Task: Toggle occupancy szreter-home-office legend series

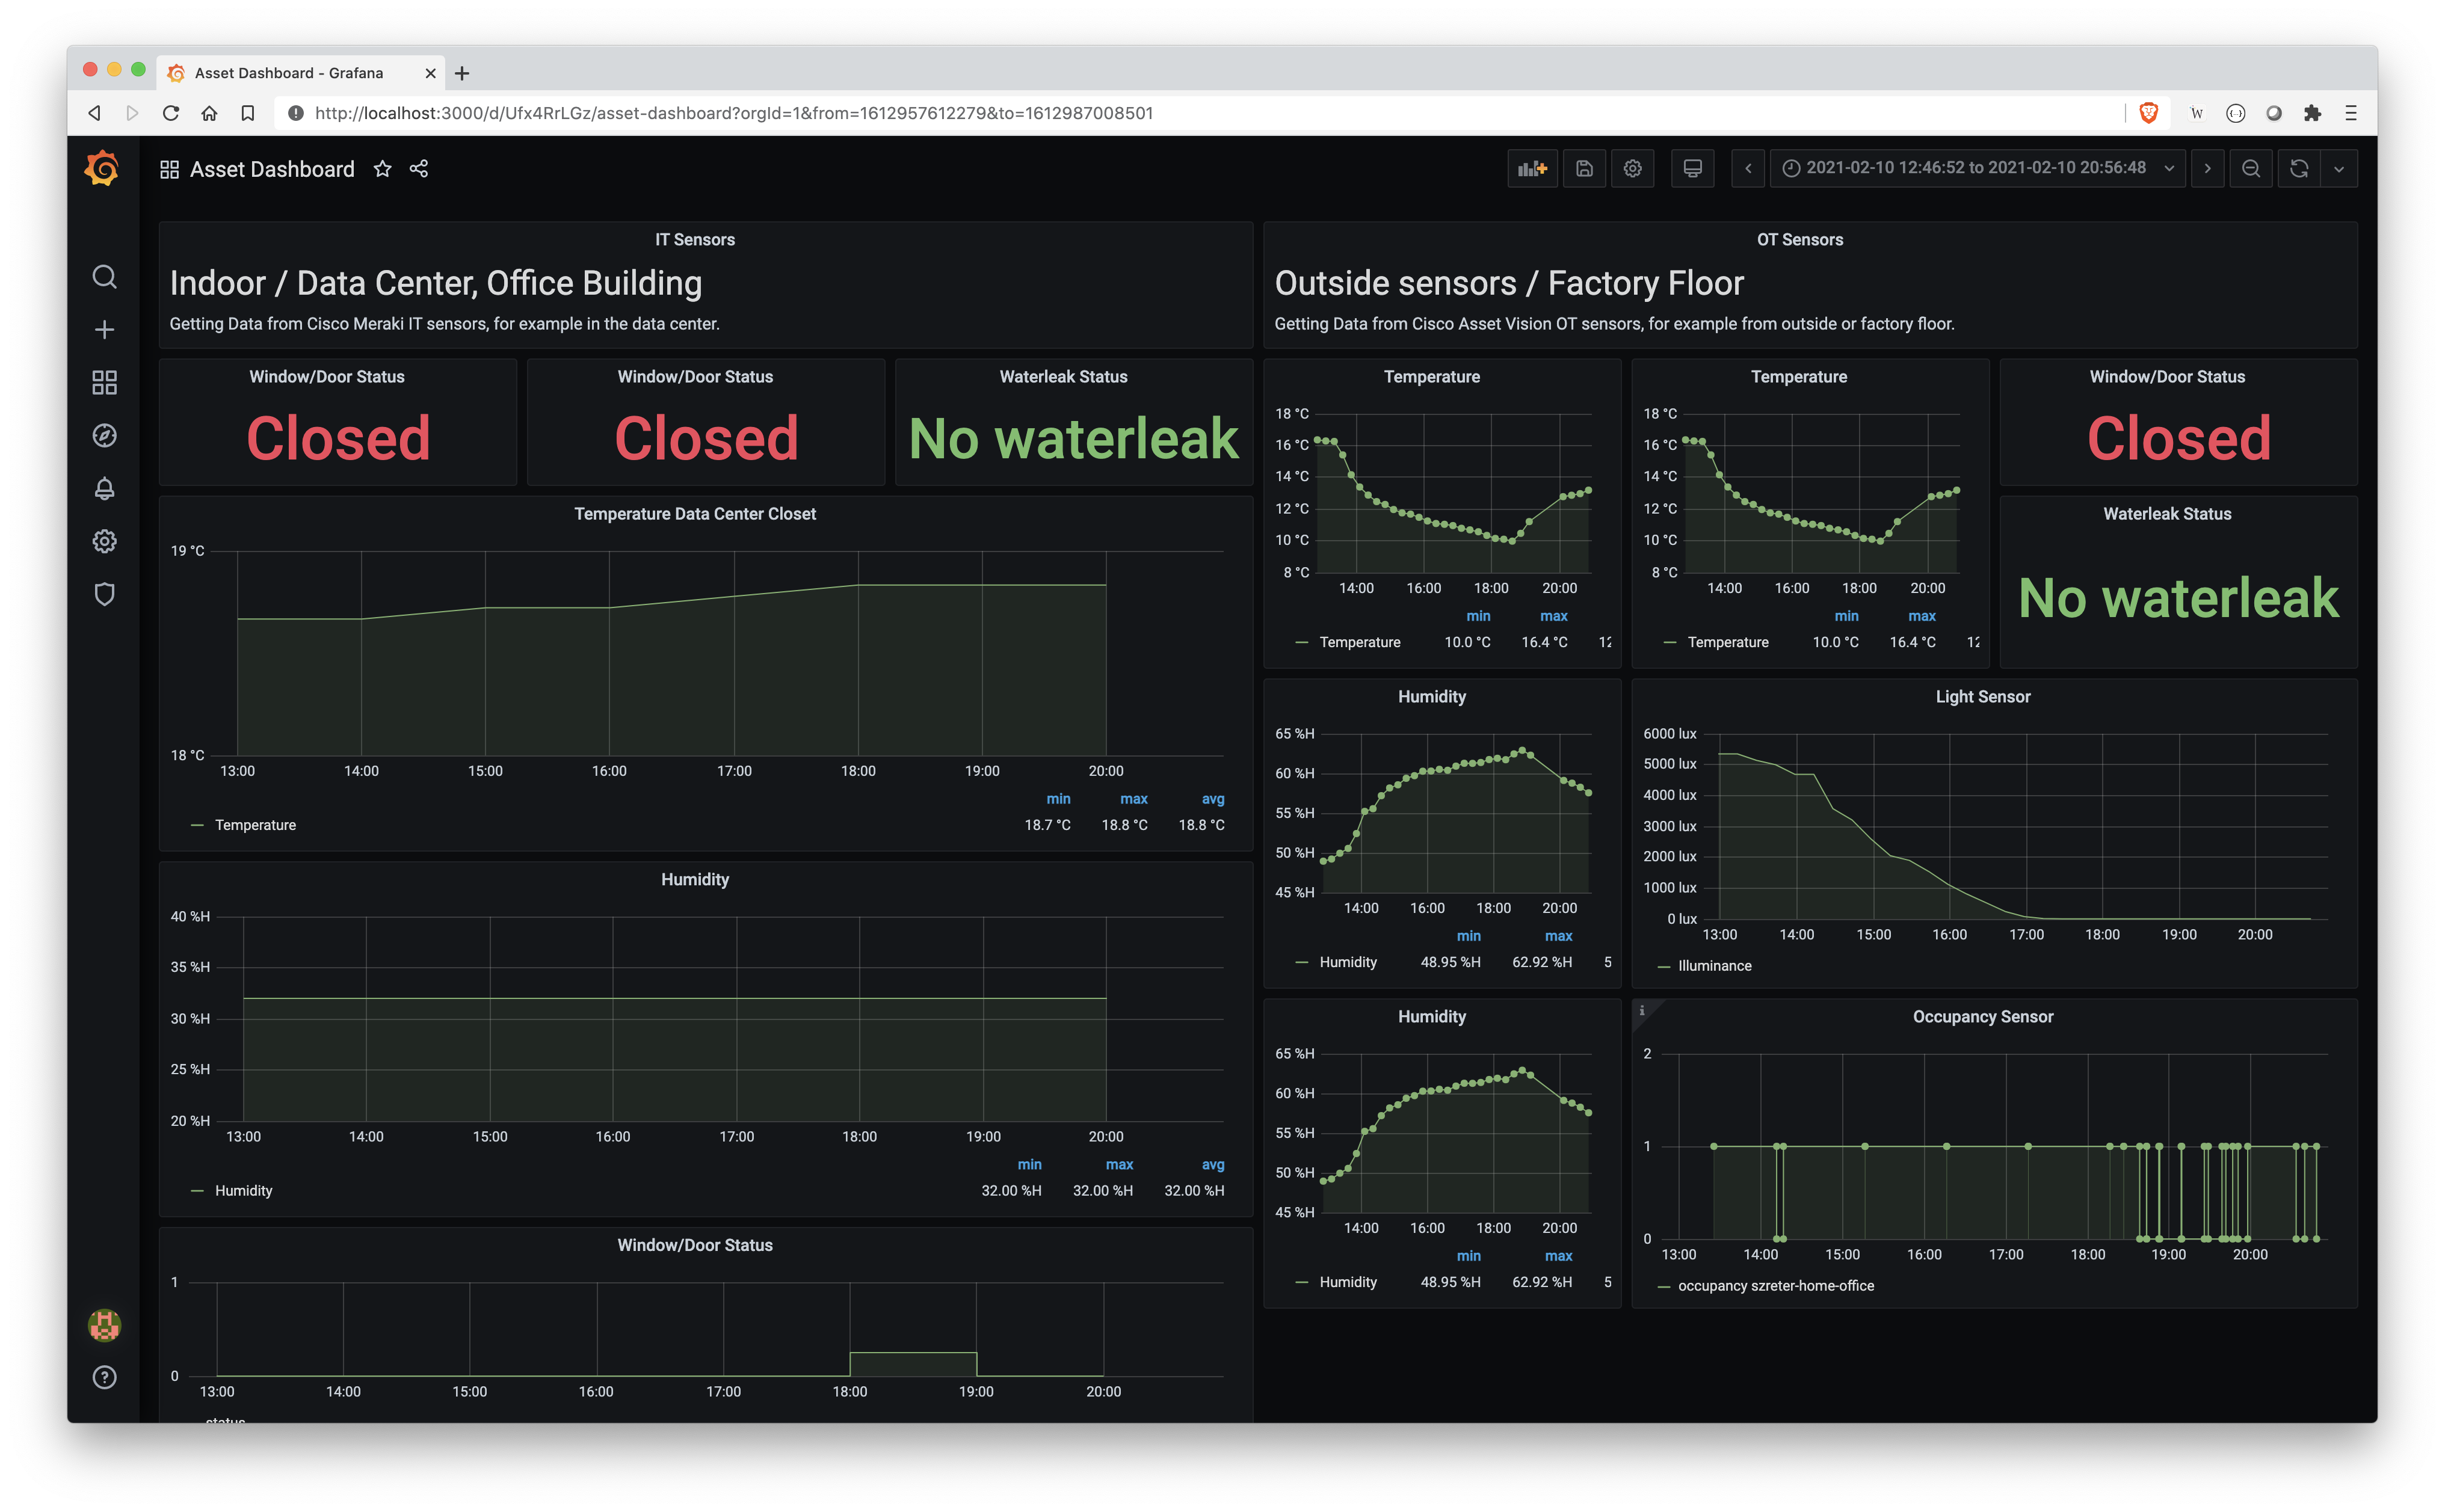Action: [x=1775, y=1286]
